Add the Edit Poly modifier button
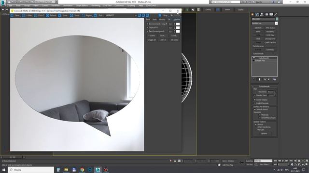 tap(258, 28)
